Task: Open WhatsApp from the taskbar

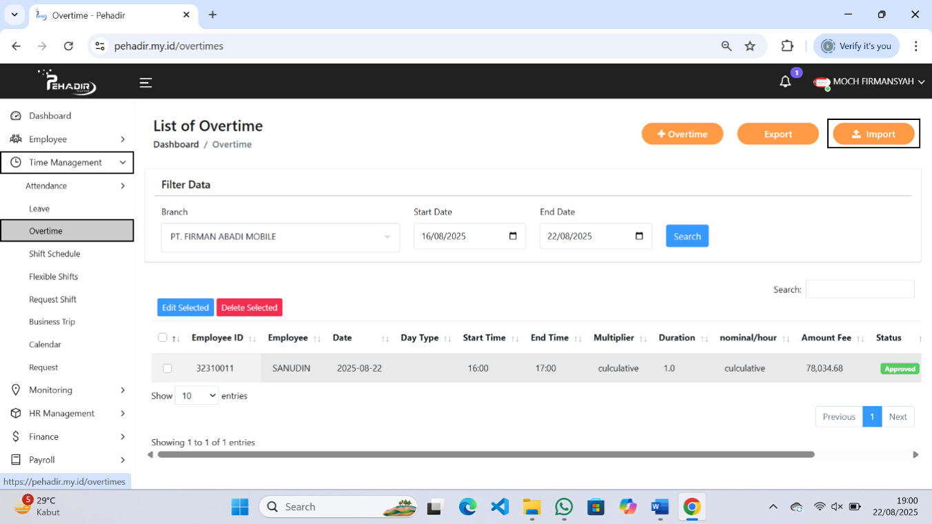Action: (564, 507)
